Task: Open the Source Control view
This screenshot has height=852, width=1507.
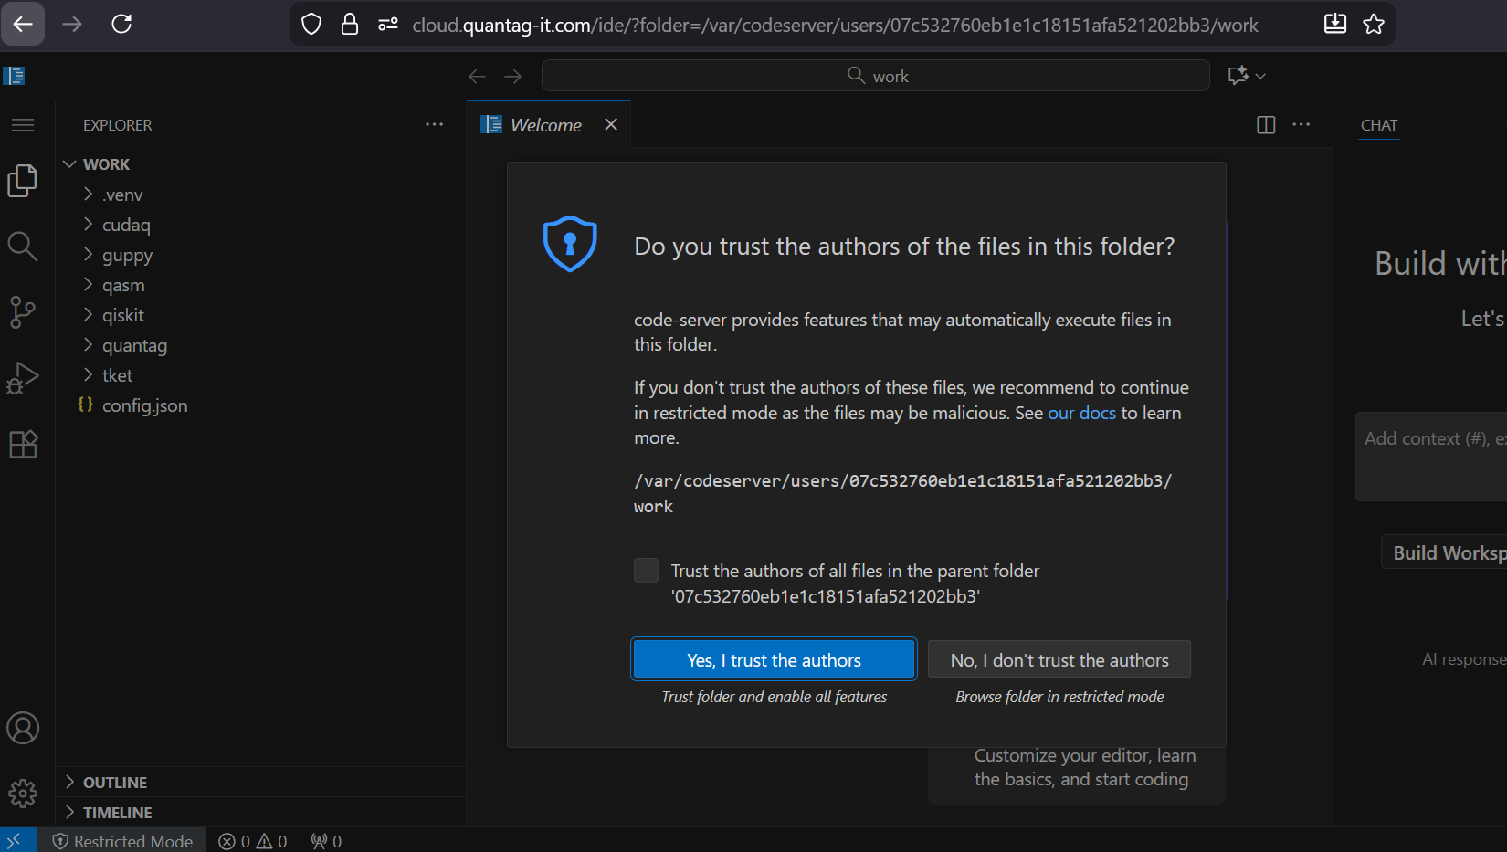Action: coord(22,312)
